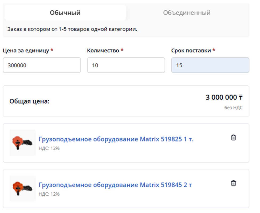Click the order description text about 1-5 товаров
This screenshot has width=260, height=213.
pyautogui.click(x=72, y=29)
